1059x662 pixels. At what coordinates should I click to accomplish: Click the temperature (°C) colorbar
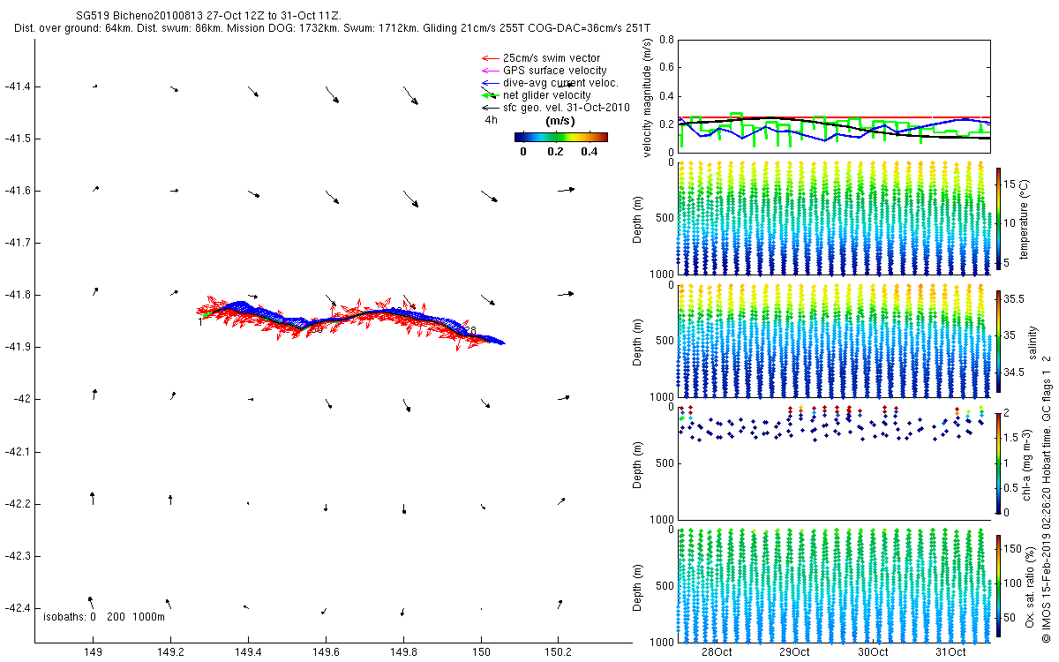[x=999, y=217]
